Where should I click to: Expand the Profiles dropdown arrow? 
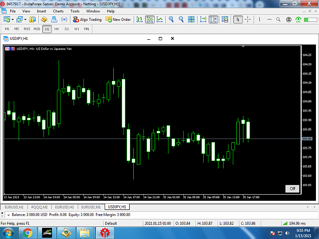point(26,19)
